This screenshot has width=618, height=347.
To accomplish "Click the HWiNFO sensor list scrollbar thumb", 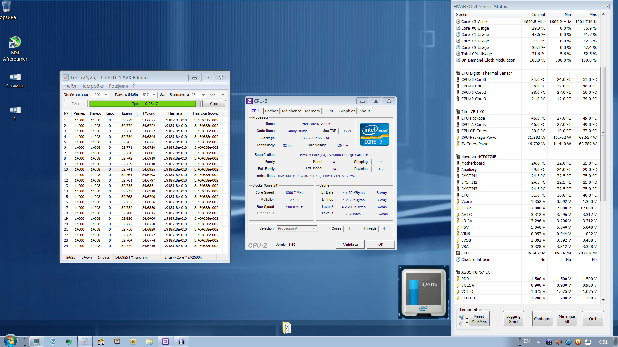I will click(x=603, y=134).
